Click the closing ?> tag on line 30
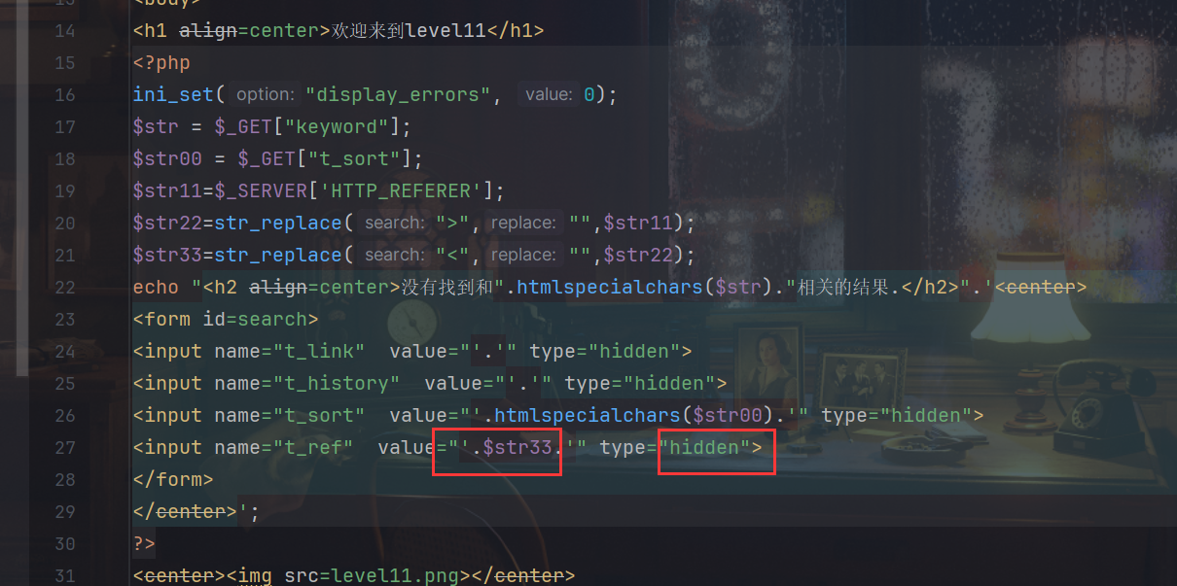 144,544
